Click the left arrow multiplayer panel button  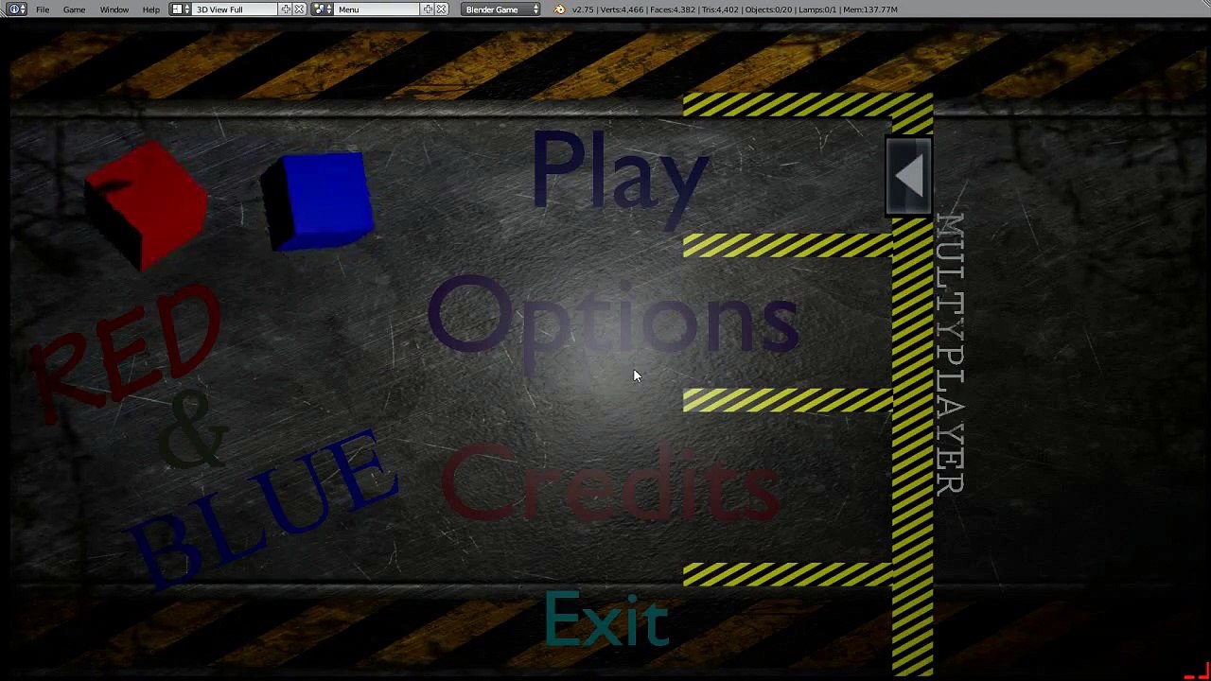[x=909, y=177]
